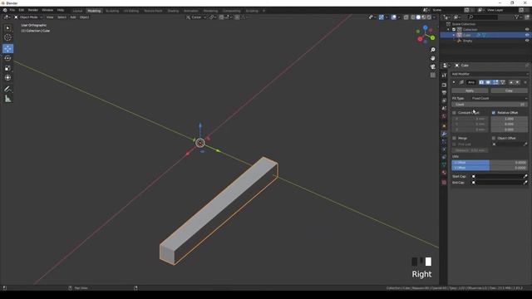Click the viewport zoom magnifier icon
Viewport: 532px width, 299px height.
(432, 50)
